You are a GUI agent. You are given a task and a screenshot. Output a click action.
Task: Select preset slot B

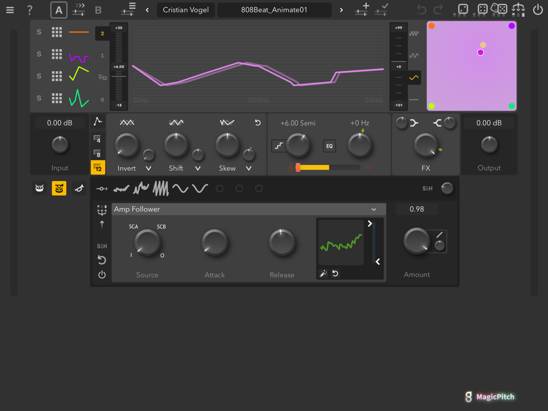click(98, 10)
